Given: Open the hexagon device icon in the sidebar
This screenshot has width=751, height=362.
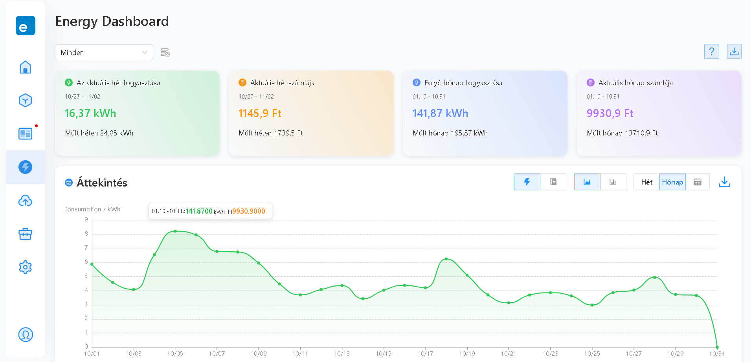Looking at the screenshot, I should [25, 101].
